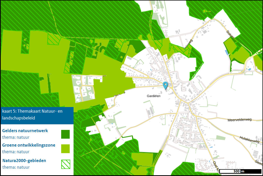Click 'thema: natuur' under Gelders natuurnetwerk

16,137
